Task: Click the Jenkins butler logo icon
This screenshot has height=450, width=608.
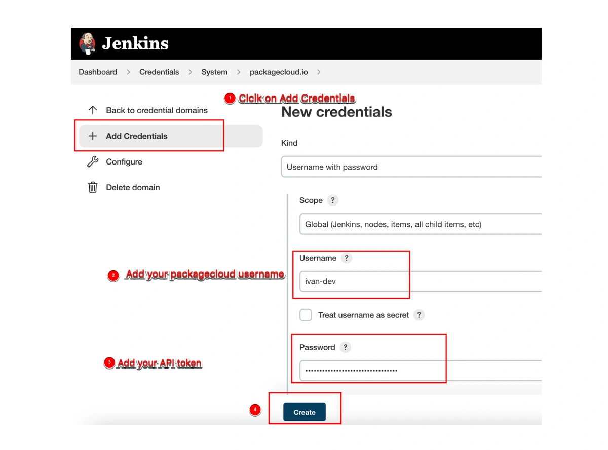Action: click(x=87, y=44)
